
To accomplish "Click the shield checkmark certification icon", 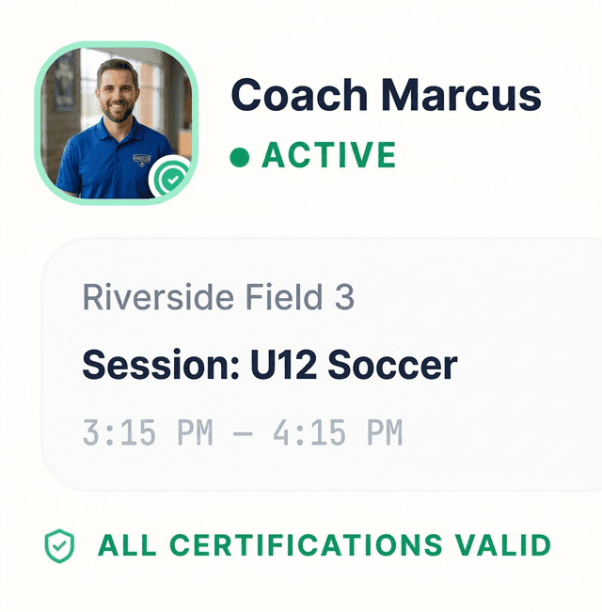I will coord(59,545).
